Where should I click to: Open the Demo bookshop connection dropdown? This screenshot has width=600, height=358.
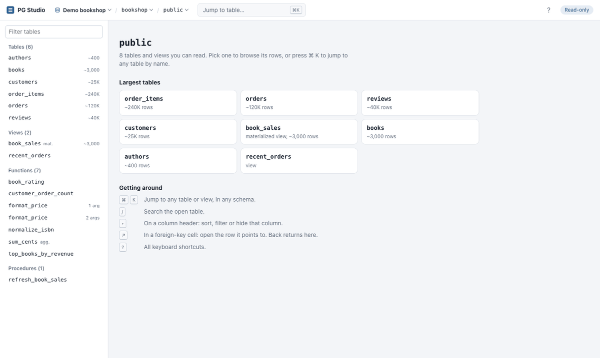(x=83, y=10)
